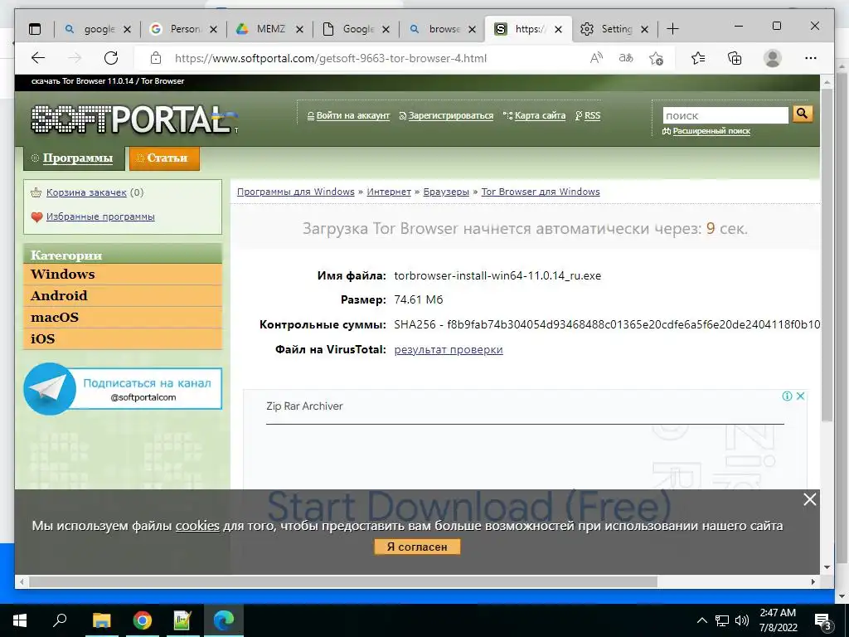Open Edge Settings and more menu

point(811,58)
